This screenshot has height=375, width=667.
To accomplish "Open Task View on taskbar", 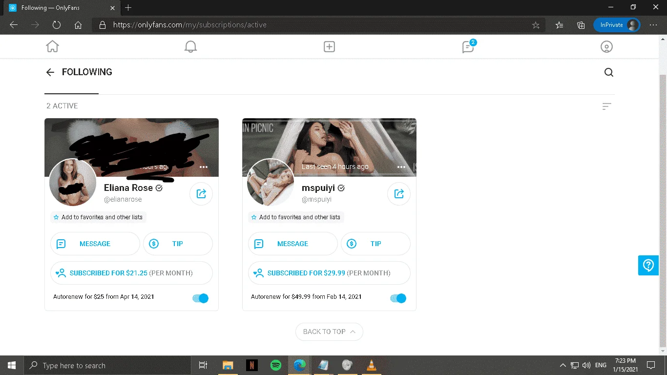I will point(203,365).
